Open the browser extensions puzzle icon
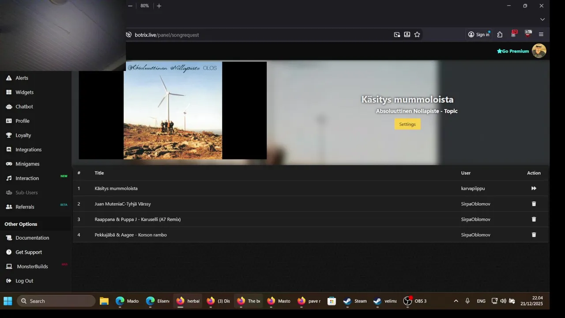This screenshot has width=565, height=318. point(500,34)
